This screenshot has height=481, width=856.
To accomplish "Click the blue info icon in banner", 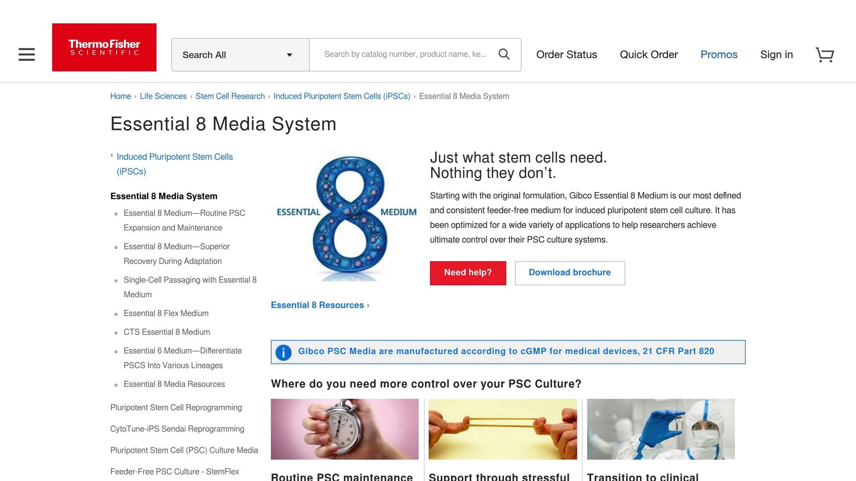I will pos(283,352).
